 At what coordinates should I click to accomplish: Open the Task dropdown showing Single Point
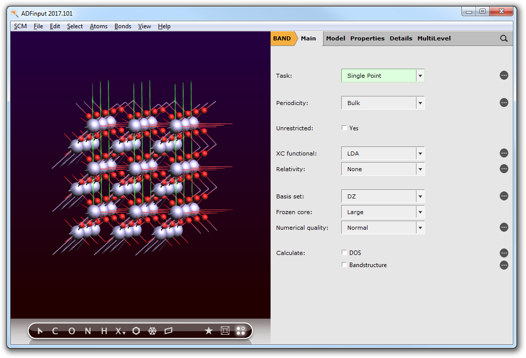click(383, 76)
